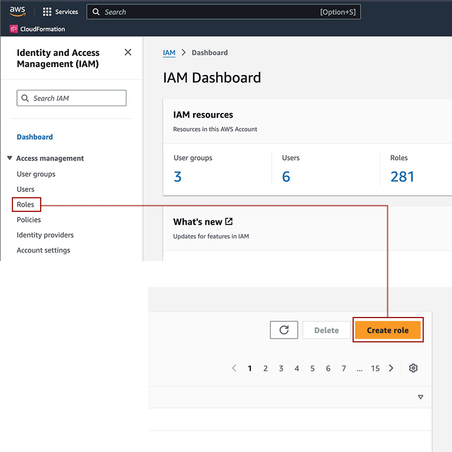
Task: Open What's new external link icon
Action: (229, 221)
